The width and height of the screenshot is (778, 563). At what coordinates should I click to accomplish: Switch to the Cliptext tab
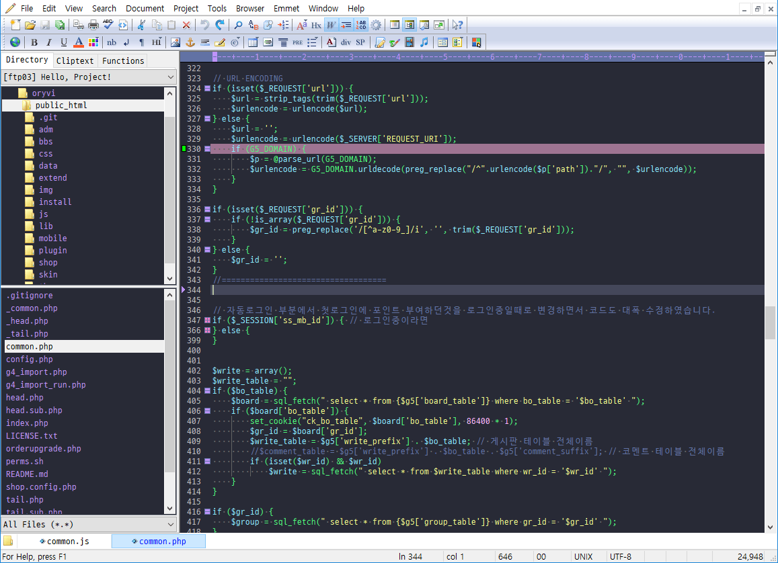(75, 60)
